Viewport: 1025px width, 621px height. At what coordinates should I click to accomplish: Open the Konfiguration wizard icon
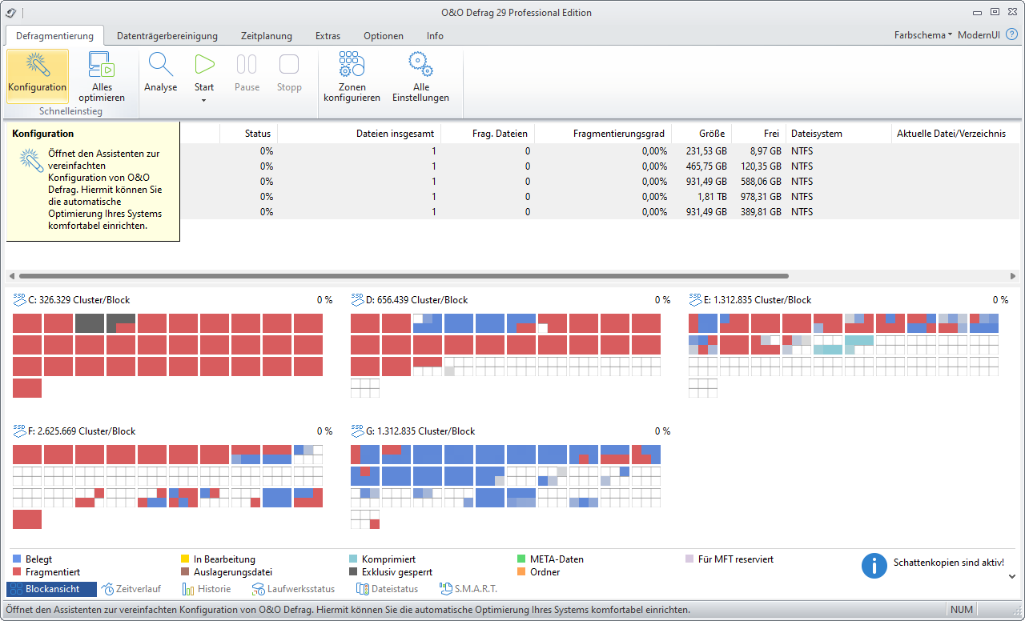37,63
